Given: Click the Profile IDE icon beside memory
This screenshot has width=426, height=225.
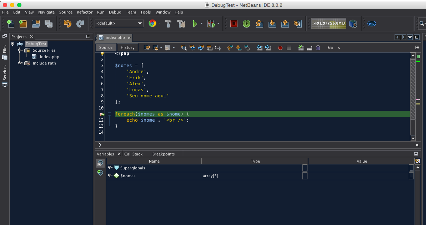Looking at the screenshot, I should (353, 24).
